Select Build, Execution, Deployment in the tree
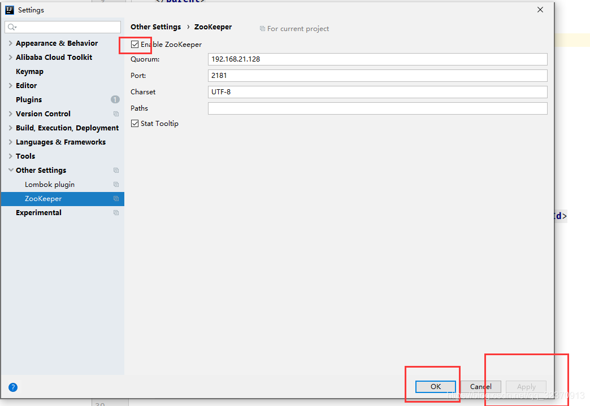 [67, 128]
